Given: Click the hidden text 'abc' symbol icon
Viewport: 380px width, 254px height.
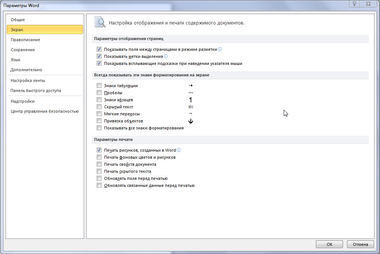Looking at the screenshot, I should click(x=191, y=107).
